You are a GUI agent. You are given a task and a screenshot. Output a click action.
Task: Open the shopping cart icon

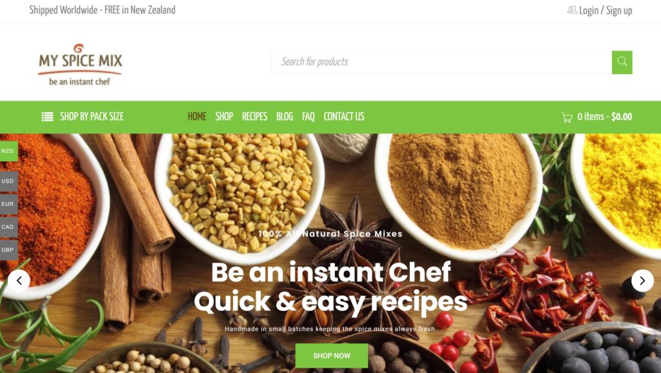pyautogui.click(x=567, y=117)
